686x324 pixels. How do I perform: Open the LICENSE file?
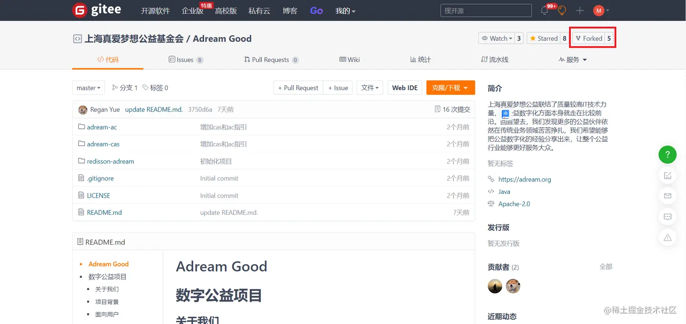98,196
